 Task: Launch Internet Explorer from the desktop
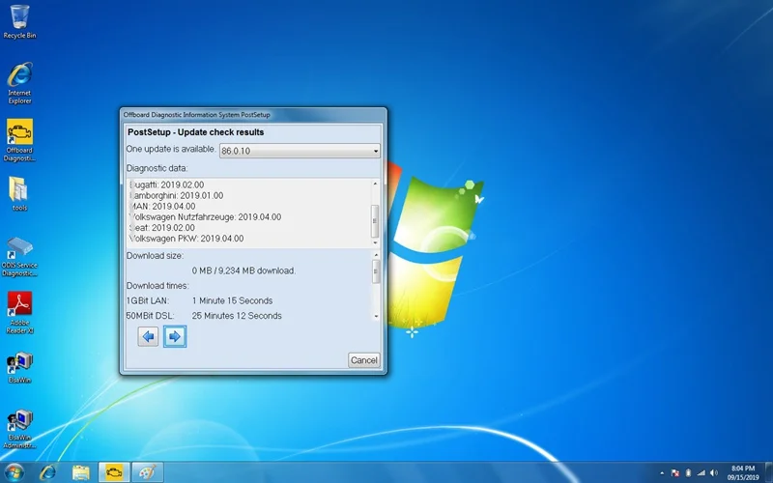tap(19, 82)
